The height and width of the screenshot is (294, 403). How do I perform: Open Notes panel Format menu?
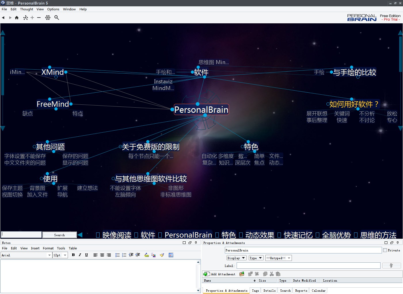(x=48, y=248)
